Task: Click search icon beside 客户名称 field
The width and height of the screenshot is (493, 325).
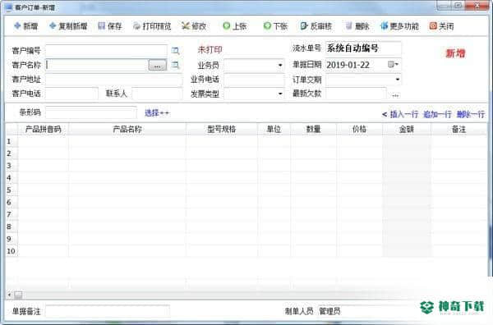Action: (175, 66)
